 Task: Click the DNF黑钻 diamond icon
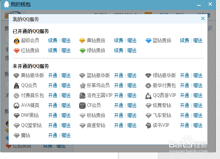pyautogui.click(x=16, y=116)
